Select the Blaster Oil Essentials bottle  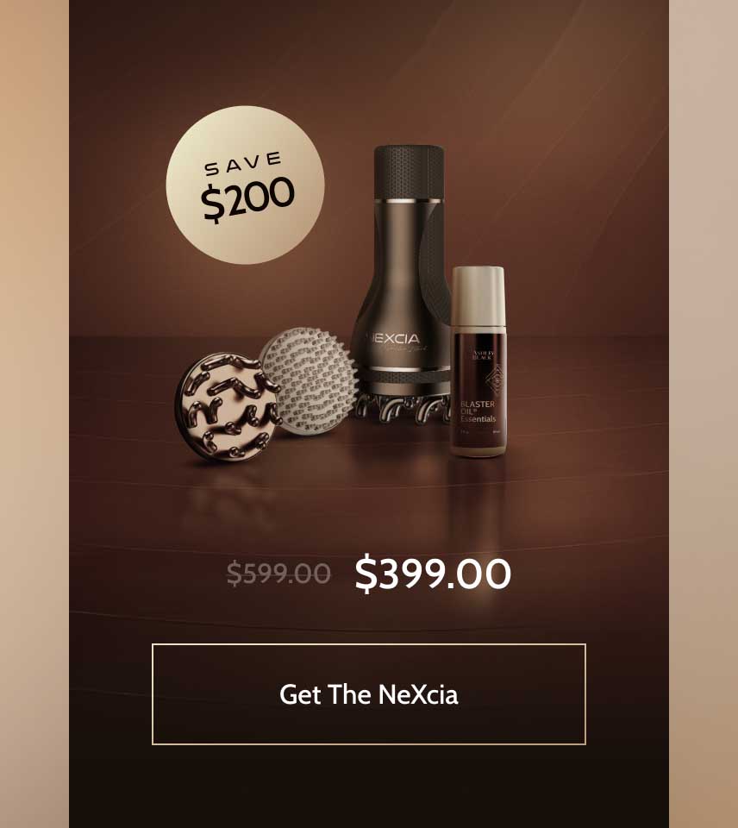[x=478, y=361]
